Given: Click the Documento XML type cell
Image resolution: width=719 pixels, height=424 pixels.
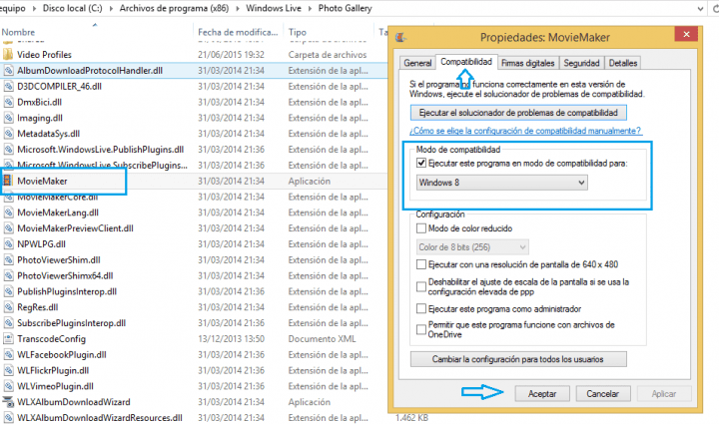Looking at the screenshot, I should coord(322,339).
